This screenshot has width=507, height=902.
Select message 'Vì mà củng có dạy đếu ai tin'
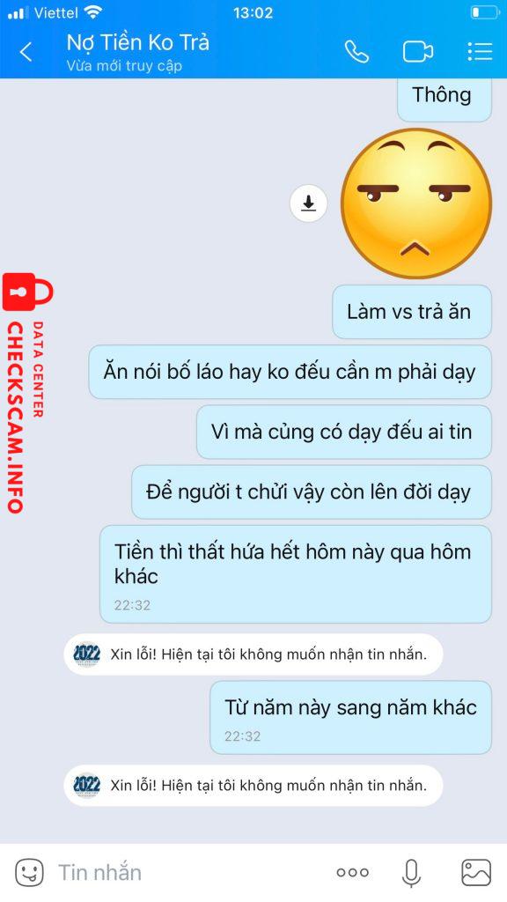click(344, 432)
